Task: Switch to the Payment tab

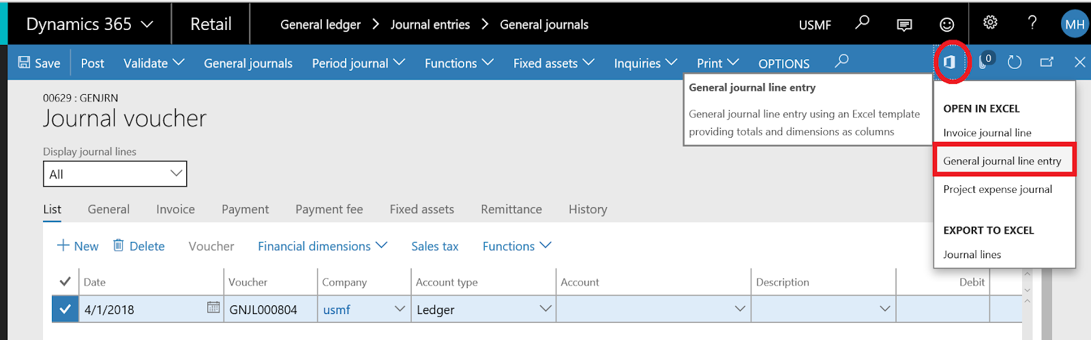Action: coord(245,209)
